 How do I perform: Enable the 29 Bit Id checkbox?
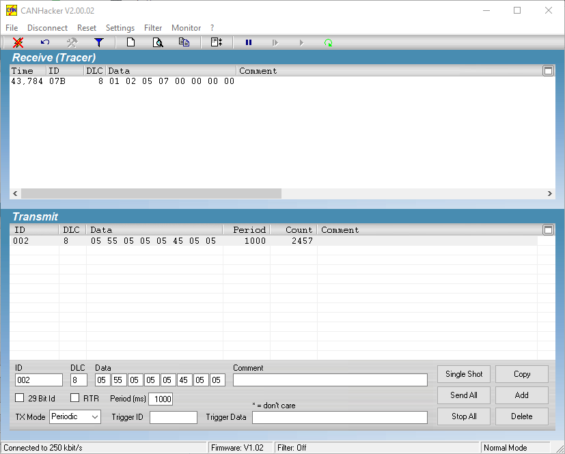(19, 398)
